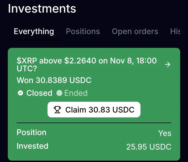Select the Open orders tab

pos(135,31)
